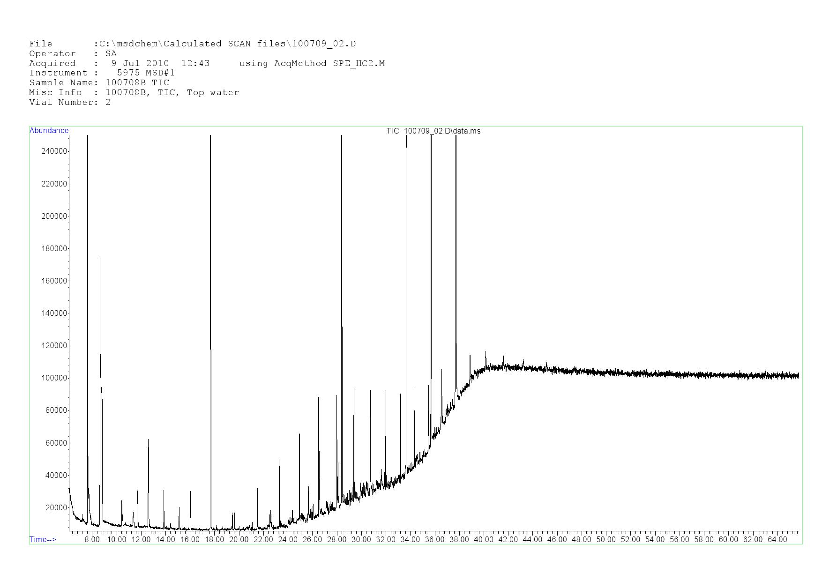Select the Sample Name 100708B TIC line
The height and width of the screenshot is (581, 822).
tap(99, 83)
